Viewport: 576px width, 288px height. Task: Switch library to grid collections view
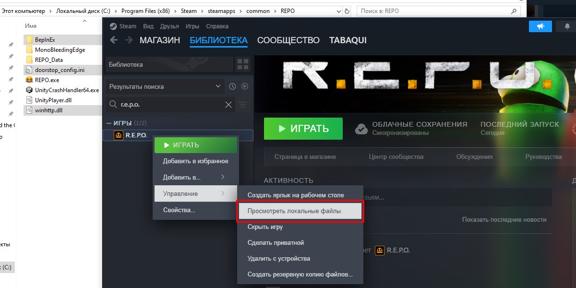click(243, 64)
